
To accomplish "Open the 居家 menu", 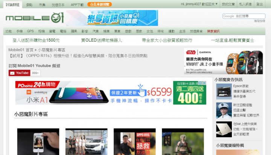I will pyautogui.click(x=139, y=31).
